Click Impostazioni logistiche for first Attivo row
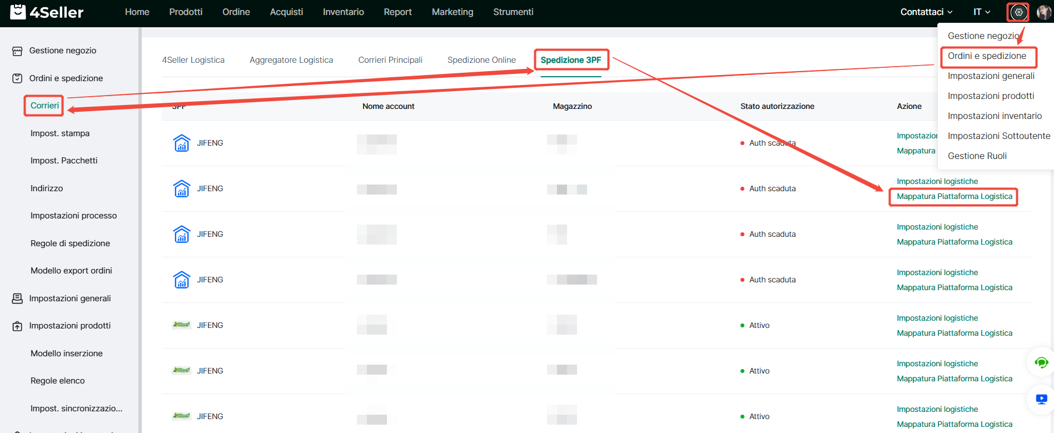Image resolution: width=1054 pixels, height=433 pixels. pos(937,318)
